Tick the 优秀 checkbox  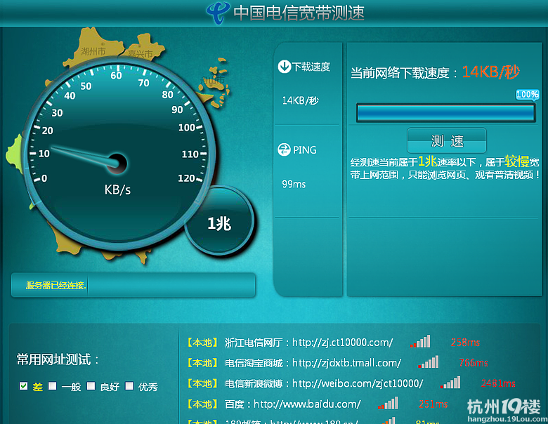point(129,386)
